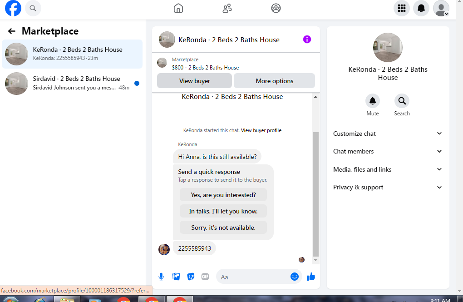Record a voice clip with microphone icon
Viewport: 463px width, 302px height.
161,277
